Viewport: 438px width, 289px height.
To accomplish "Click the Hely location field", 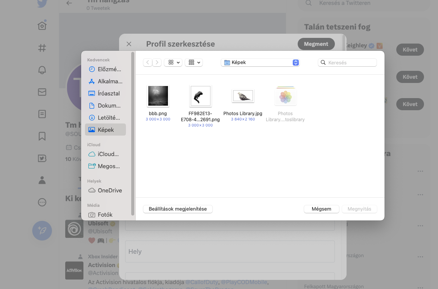I will coord(230,252).
